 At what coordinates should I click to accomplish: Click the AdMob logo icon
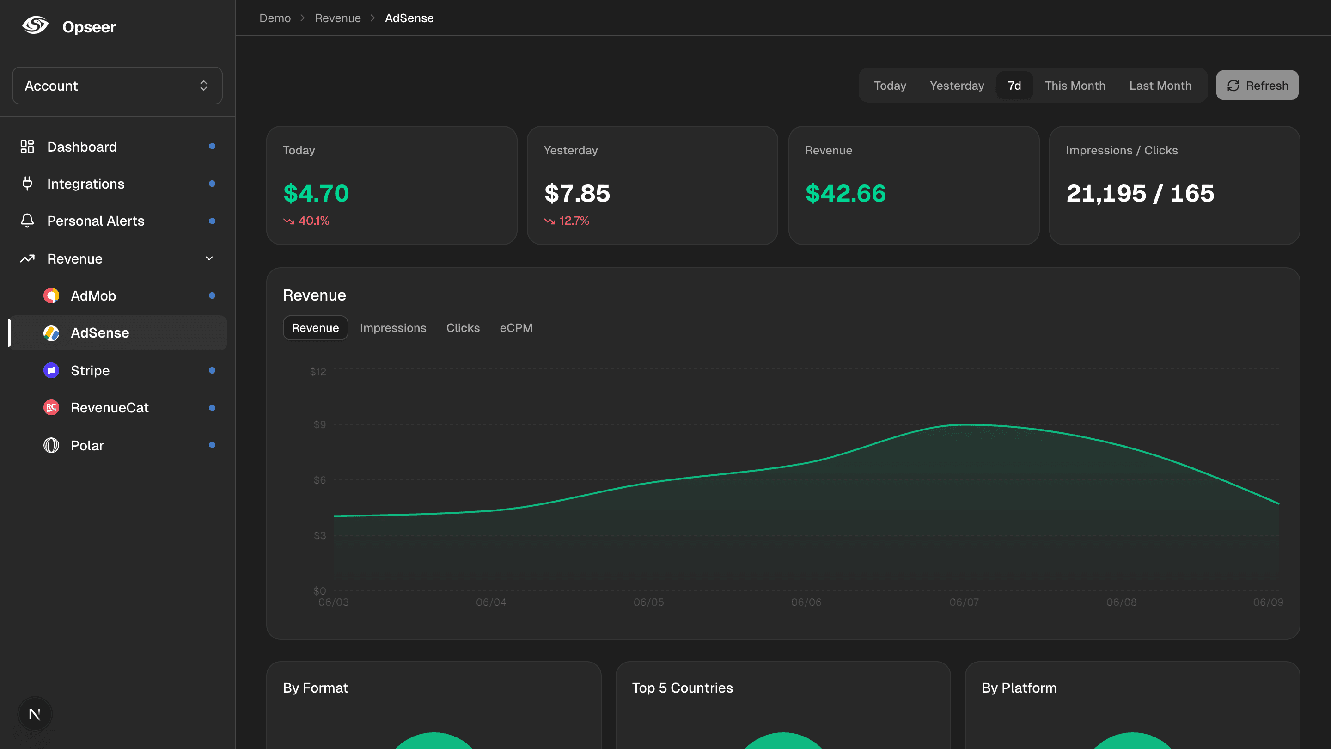(x=51, y=296)
